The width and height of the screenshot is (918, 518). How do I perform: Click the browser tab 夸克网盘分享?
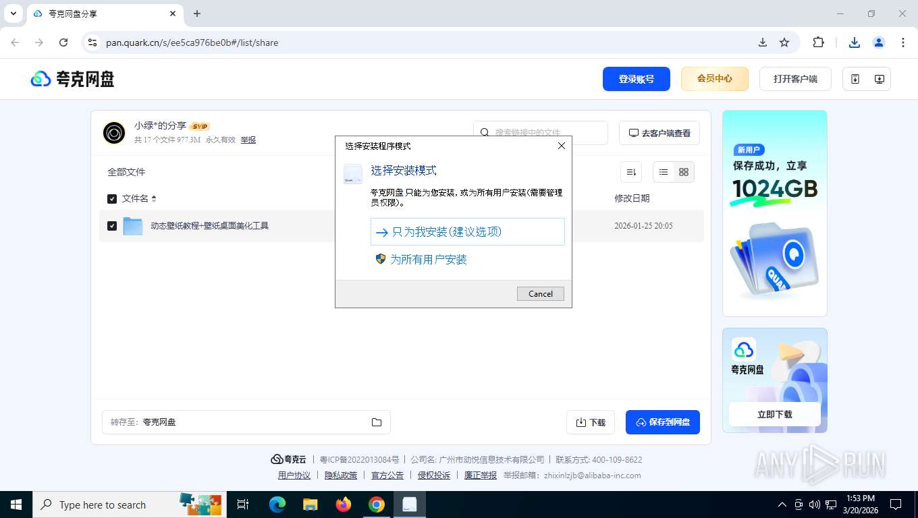(x=104, y=13)
